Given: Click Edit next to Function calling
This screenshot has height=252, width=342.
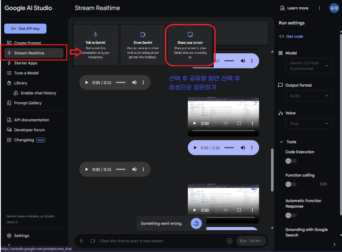Looking at the screenshot, I should coord(324,184).
